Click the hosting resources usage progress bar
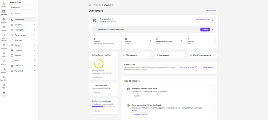The width and height of the screenshot is (268, 120). coord(103,106)
